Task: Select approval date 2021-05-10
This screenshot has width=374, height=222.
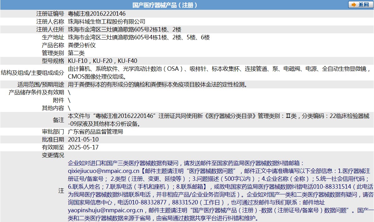Action: click(x=83, y=139)
